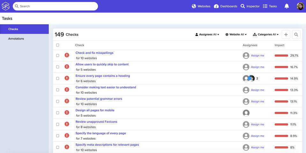Click grey avatar on skip to content row
Screen dimensions: 306x153
246,67
